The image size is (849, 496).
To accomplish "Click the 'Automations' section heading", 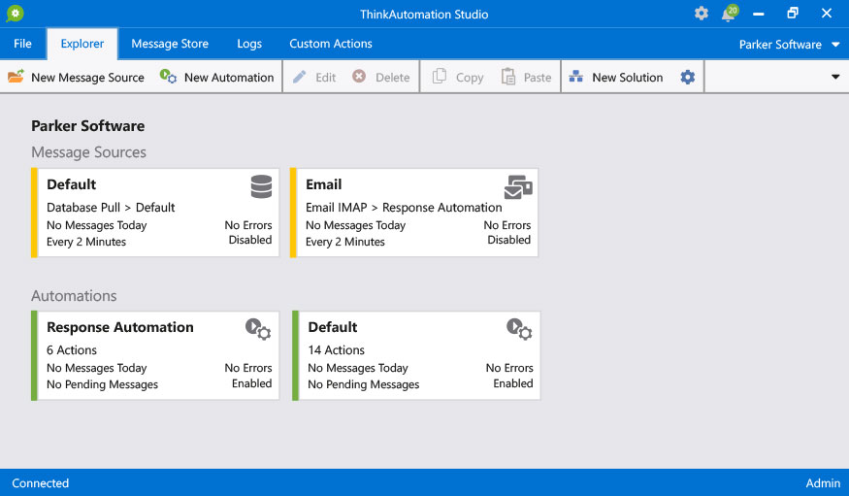I will tap(74, 296).
